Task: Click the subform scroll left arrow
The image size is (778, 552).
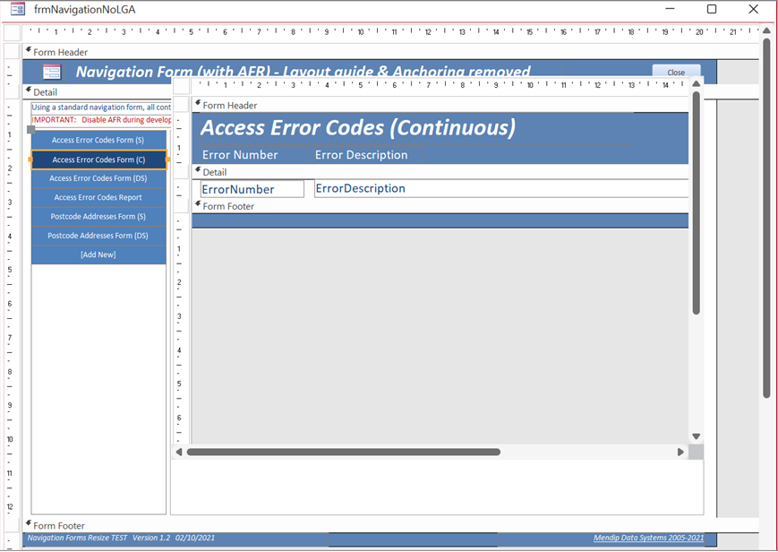Action: coord(179,452)
